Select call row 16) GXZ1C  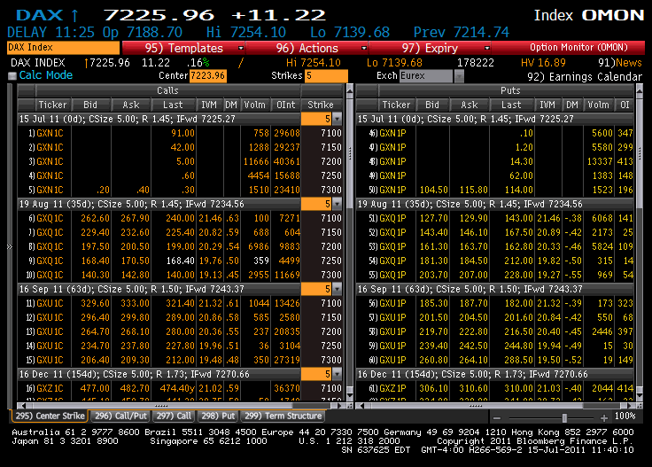pyautogui.click(x=180, y=388)
